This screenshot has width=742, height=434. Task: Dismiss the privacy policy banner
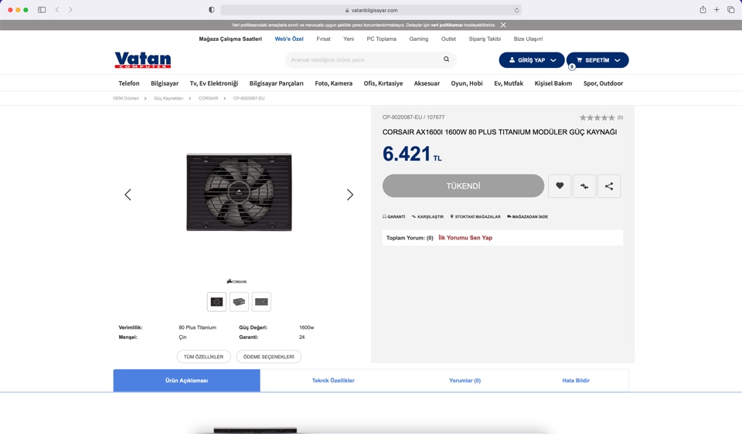pyautogui.click(x=503, y=25)
